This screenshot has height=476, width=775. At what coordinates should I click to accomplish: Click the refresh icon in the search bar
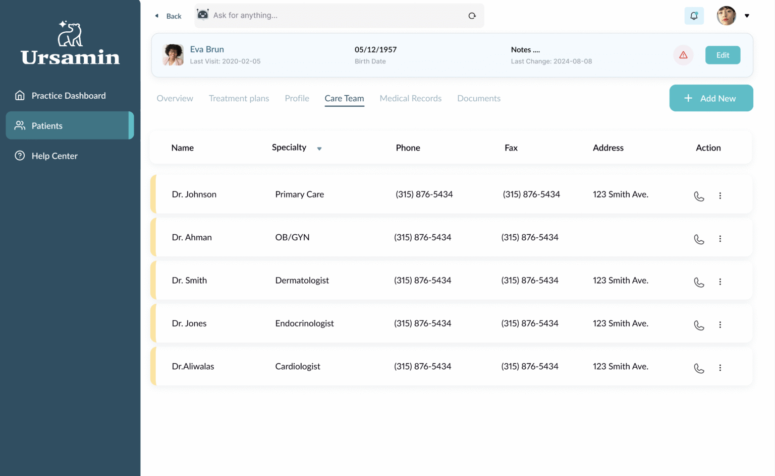(x=472, y=16)
